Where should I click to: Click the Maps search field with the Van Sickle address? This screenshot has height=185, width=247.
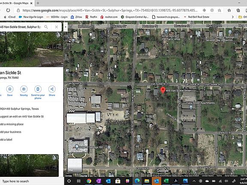pos(21,27)
